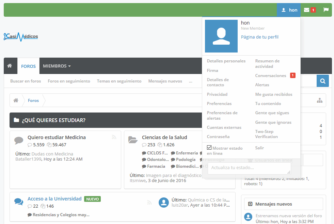
Task: Open Two-Step Verification settings
Action: (267, 134)
